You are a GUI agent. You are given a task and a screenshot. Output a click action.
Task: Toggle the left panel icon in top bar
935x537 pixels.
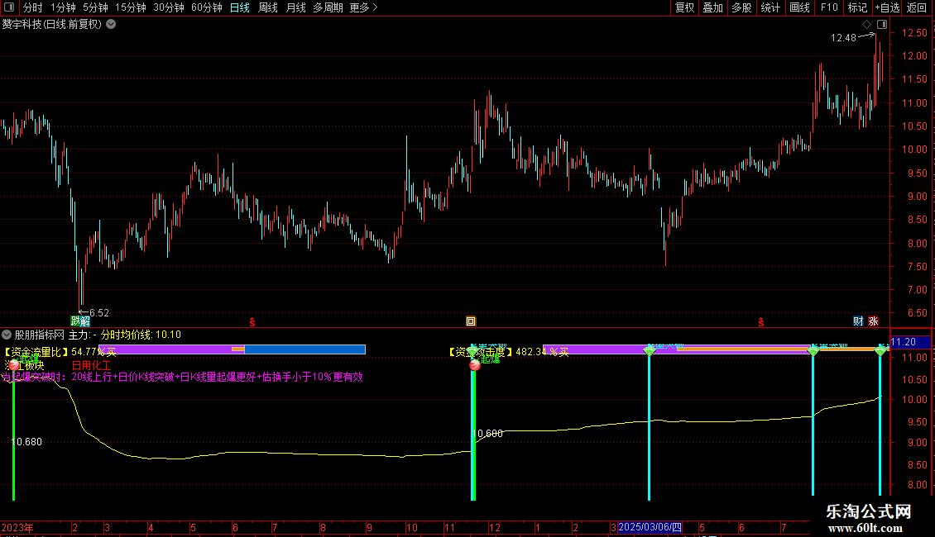pos(9,7)
